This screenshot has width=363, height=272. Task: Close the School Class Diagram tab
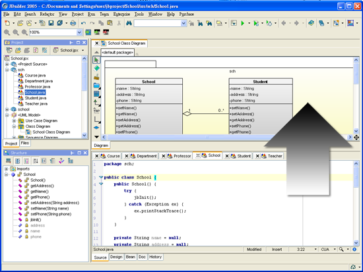97,43
